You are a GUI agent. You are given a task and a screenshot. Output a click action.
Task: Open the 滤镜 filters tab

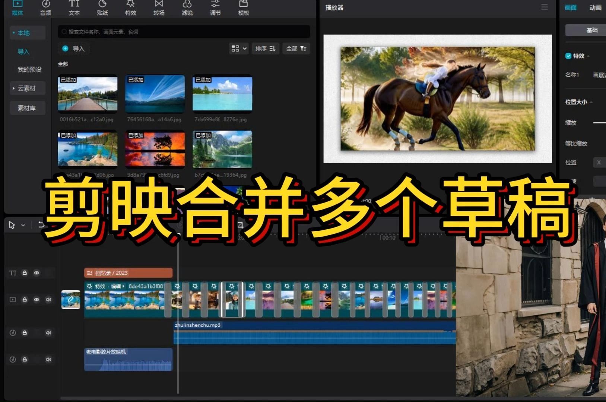coord(187,7)
